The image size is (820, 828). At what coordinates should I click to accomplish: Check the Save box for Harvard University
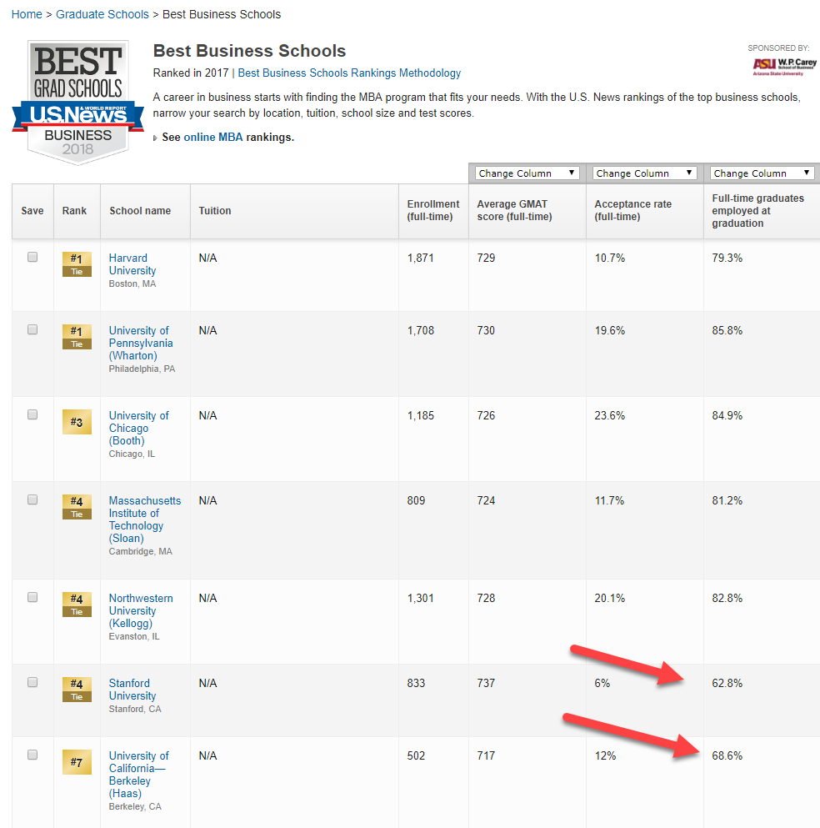click(x=32, y=258)
